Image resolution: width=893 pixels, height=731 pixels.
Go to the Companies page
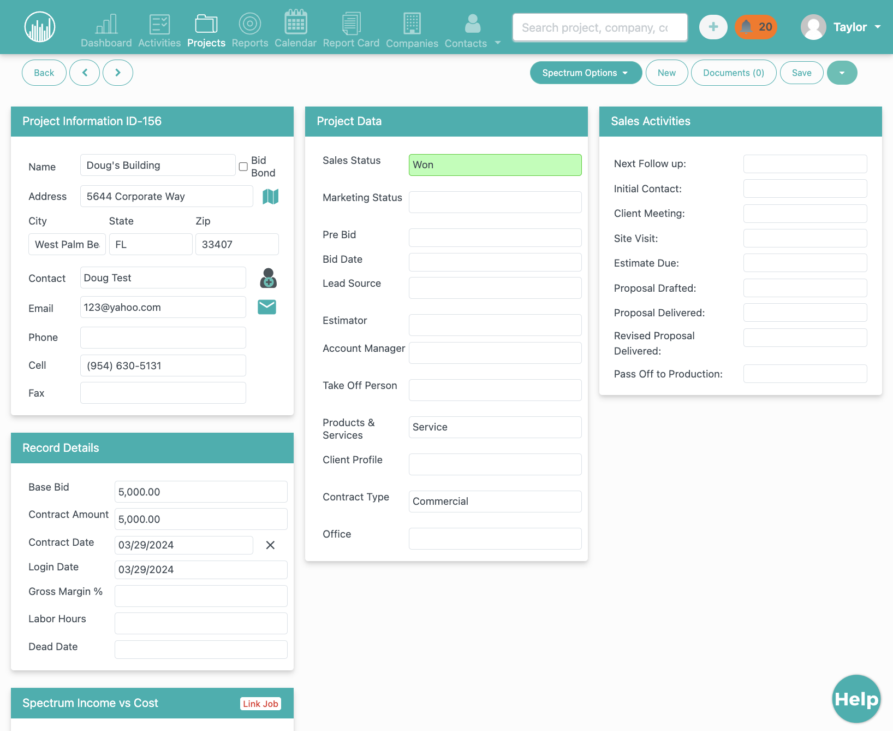tap(412, 31)
